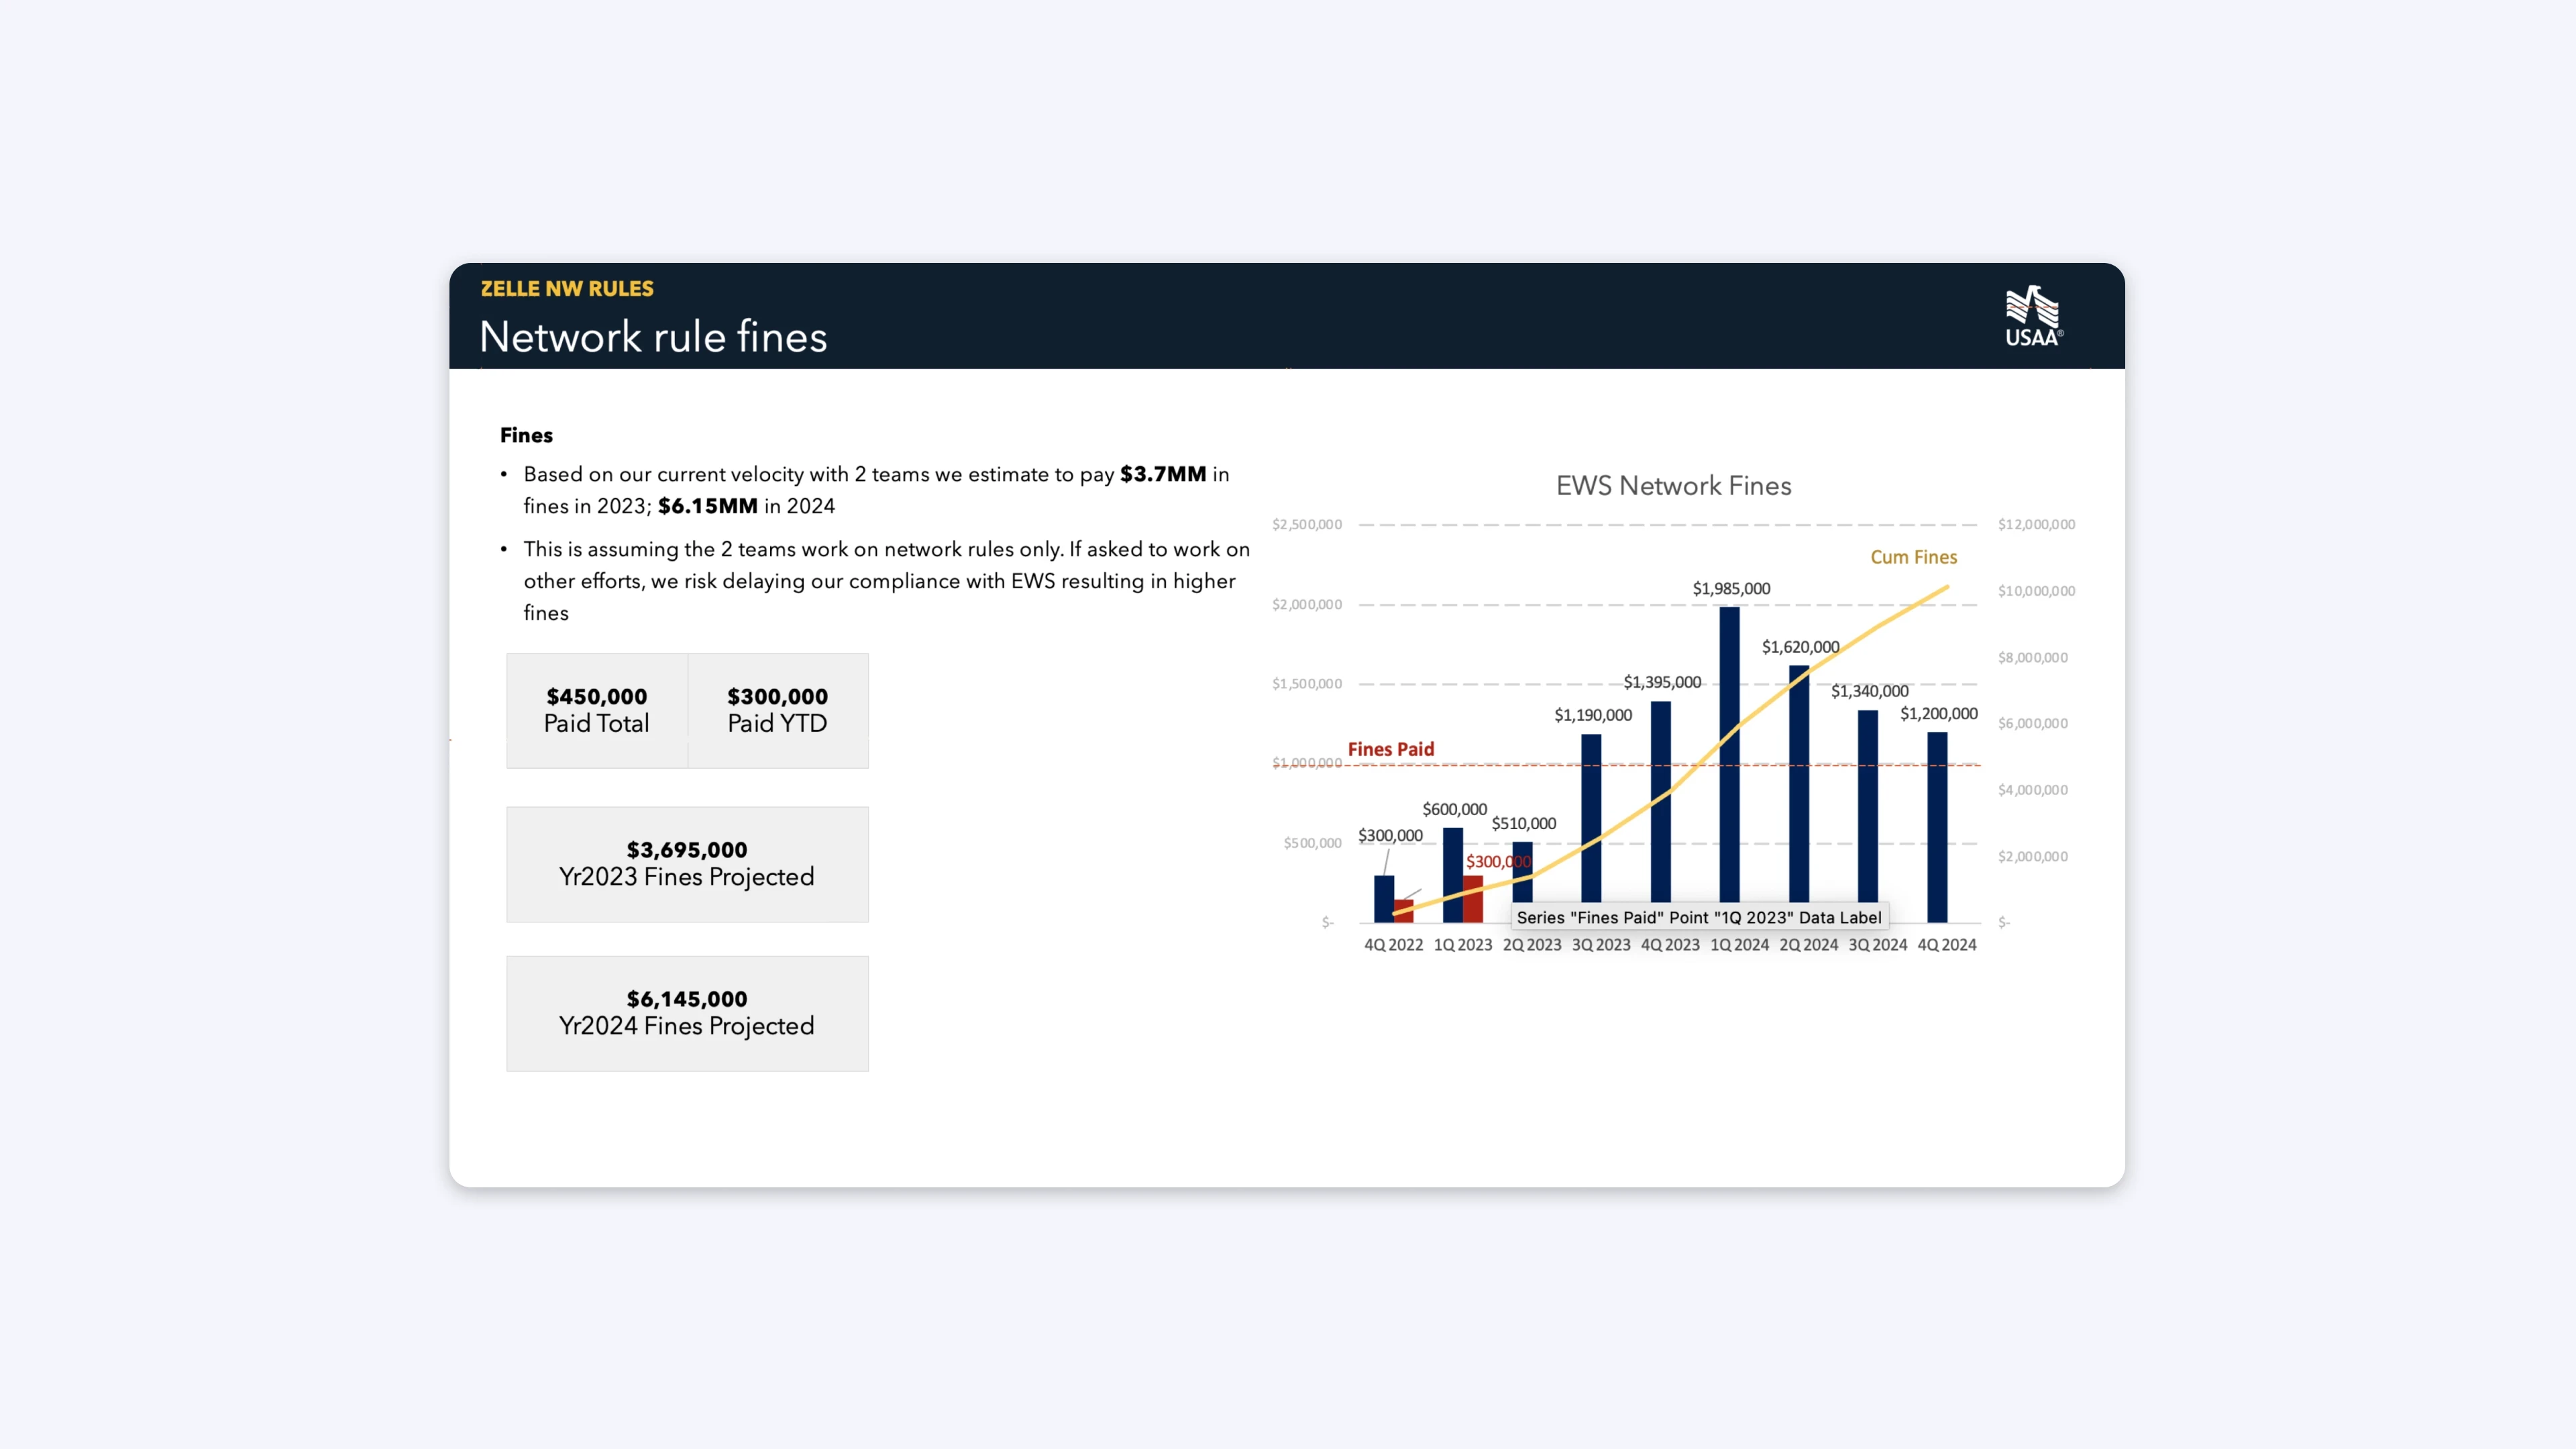Select the $1,620,000 data label
The image size is (2576, 1449).
[1800, 647]
